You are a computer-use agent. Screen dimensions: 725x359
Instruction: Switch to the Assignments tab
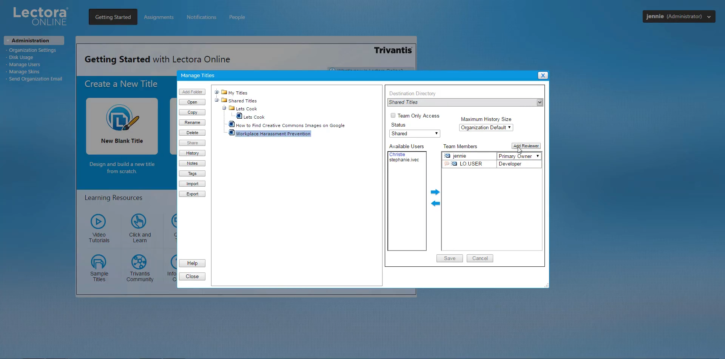point(159,17)
